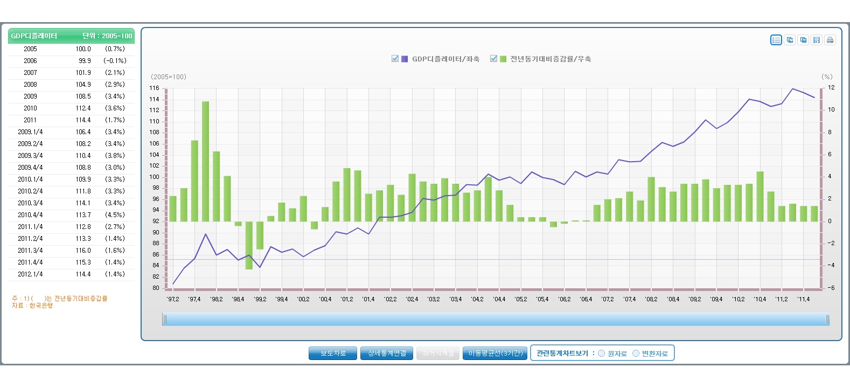Select the 2011.3/4 row in data table
This screenshot has height=388, width=850.
point(71,251)
